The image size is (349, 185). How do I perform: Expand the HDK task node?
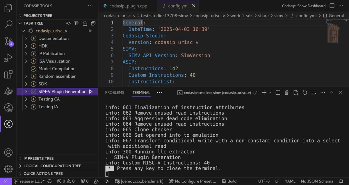26,46
